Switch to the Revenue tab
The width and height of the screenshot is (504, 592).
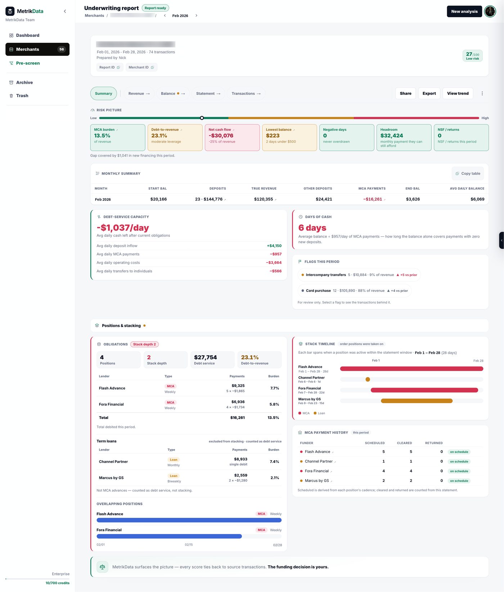(x=139, y=94)
